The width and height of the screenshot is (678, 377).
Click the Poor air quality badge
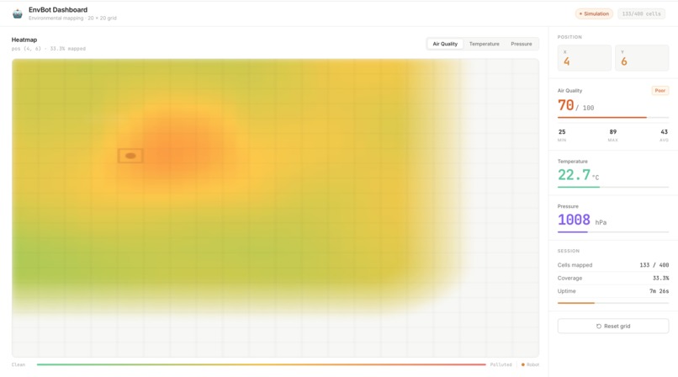(x=659, y=90)
